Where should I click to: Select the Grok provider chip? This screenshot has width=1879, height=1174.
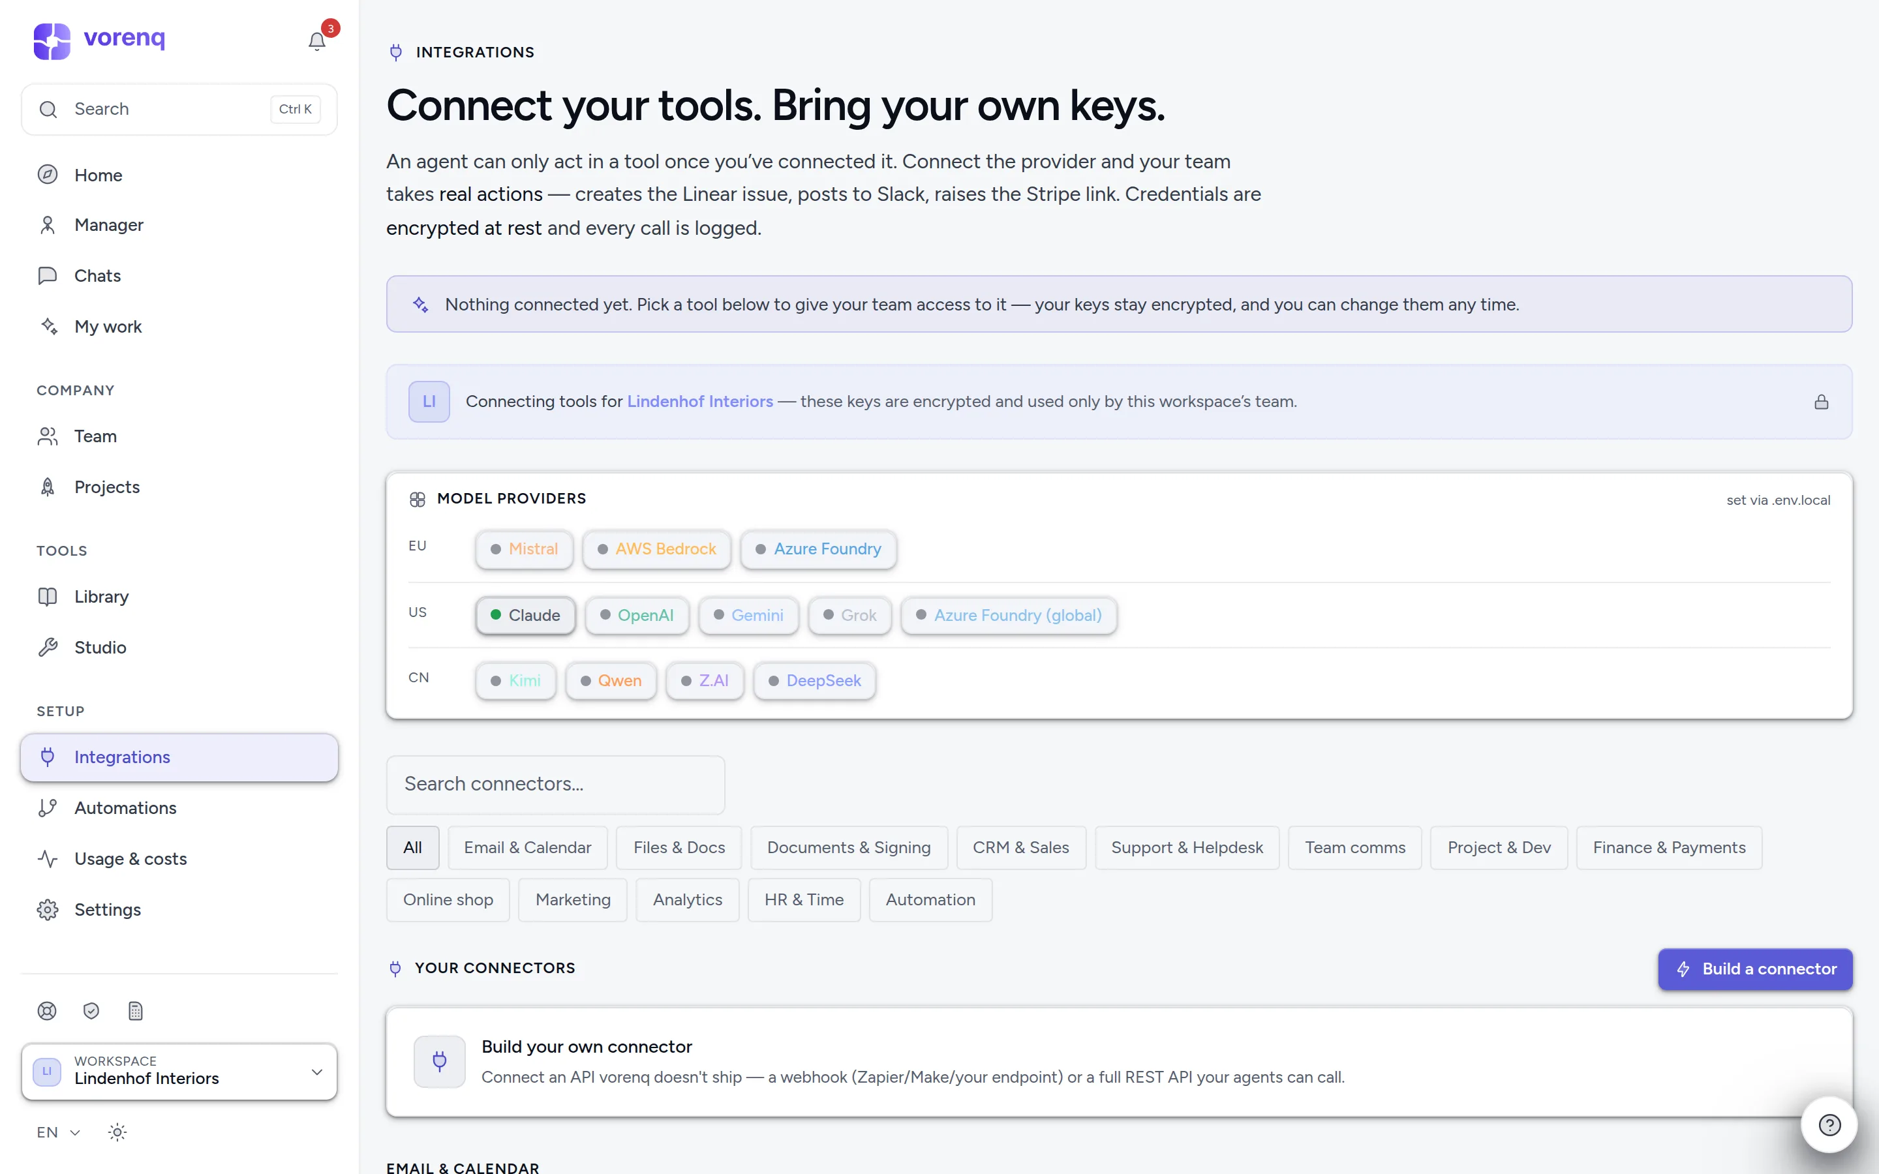(849, 615)
